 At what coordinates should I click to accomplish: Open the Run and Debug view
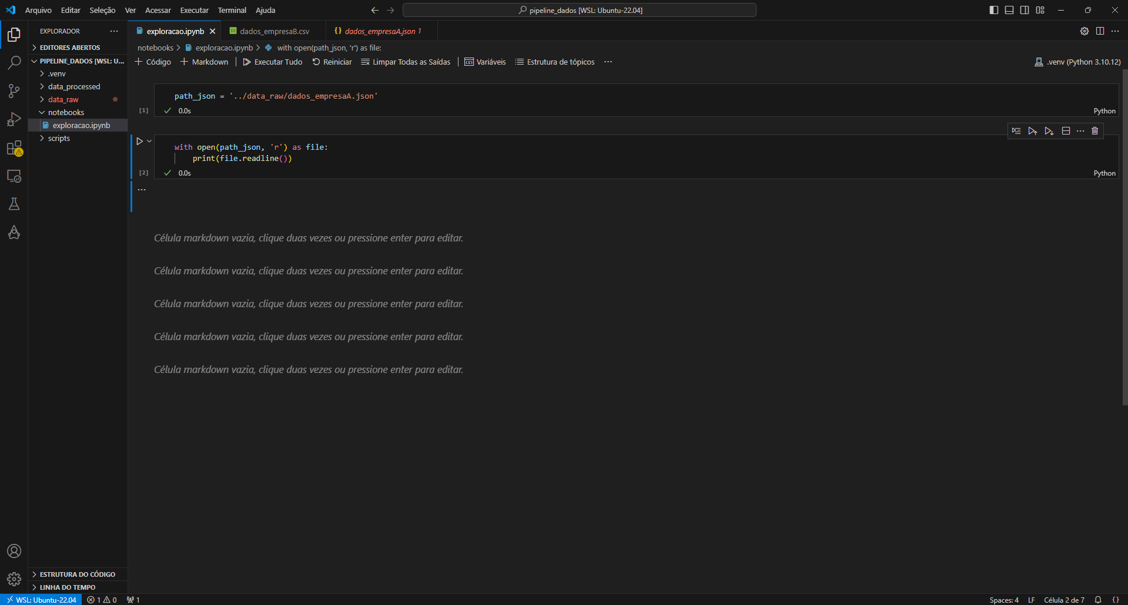[x=14, y=119]
